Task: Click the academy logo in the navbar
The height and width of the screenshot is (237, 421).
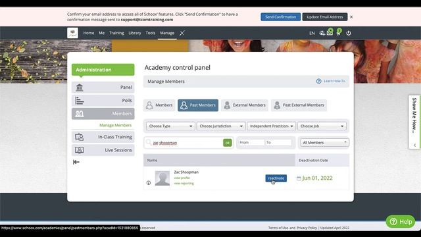Action: pos(72,33)
